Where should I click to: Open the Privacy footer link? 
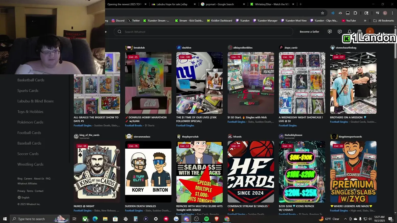(21, 191)
